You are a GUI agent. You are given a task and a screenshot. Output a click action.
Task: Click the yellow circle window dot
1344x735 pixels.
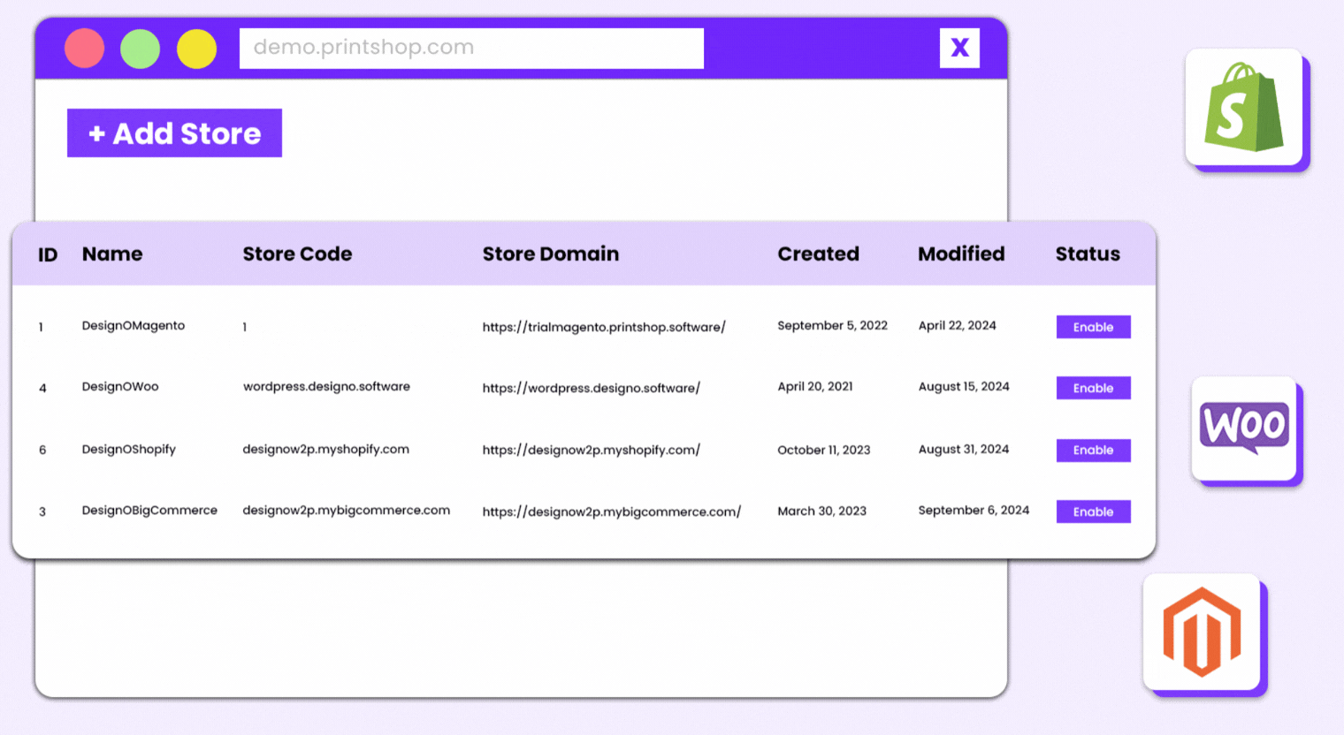click(196, 49)
